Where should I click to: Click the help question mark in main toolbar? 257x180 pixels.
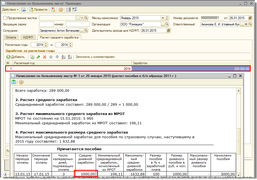(x=61, y=10)
